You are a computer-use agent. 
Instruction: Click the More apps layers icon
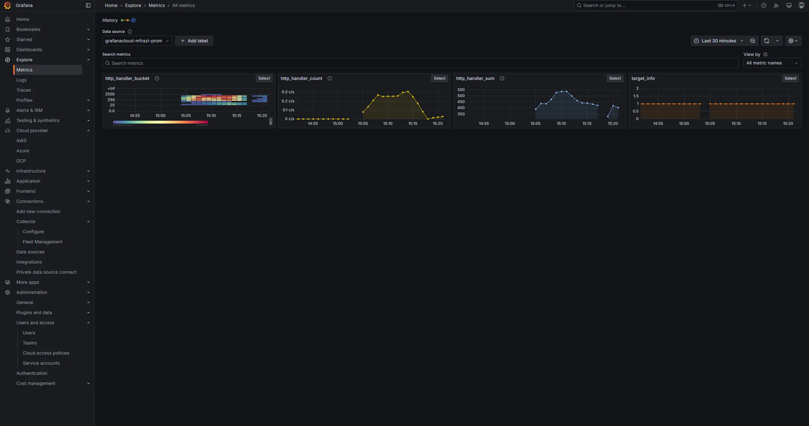click(8, 282)
